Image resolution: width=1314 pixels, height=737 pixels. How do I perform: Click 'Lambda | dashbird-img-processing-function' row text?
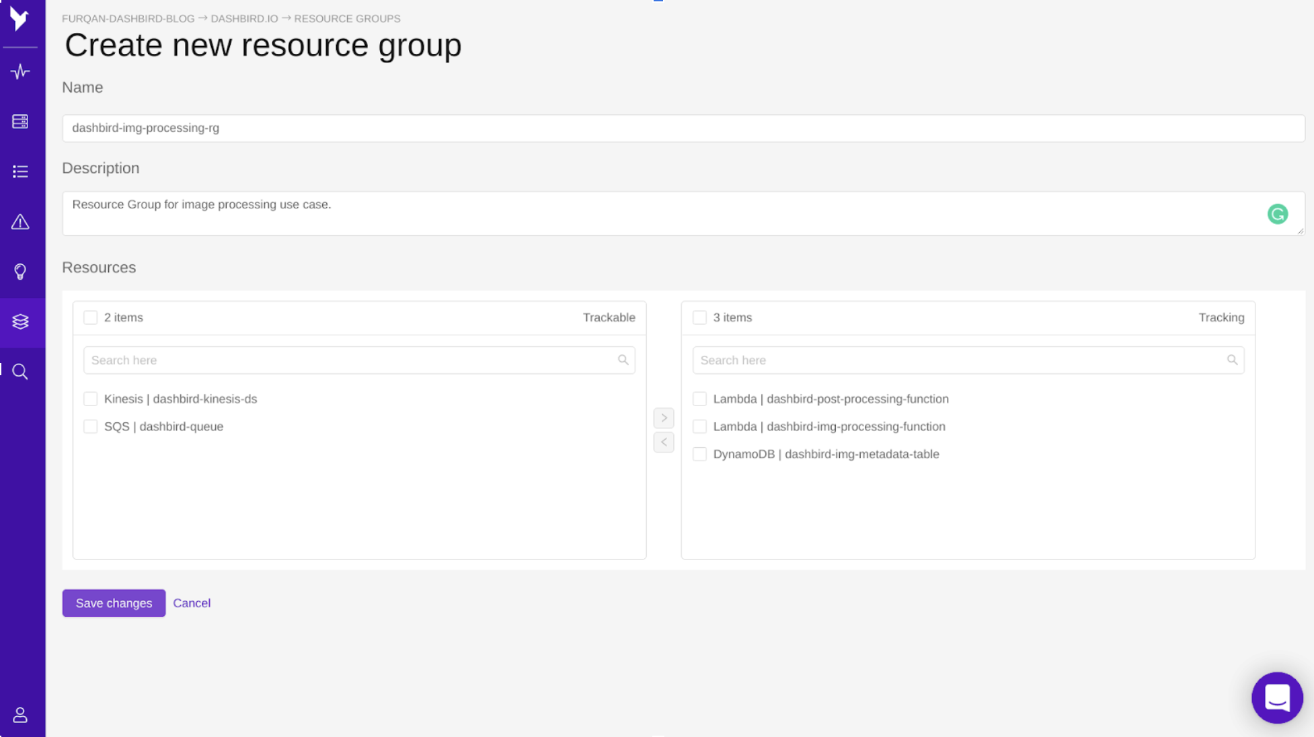coord(829,426)
